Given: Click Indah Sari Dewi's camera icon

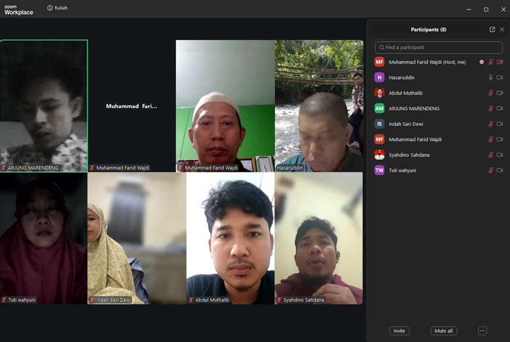Looking at the screenshot, I should tap(500, 124).
